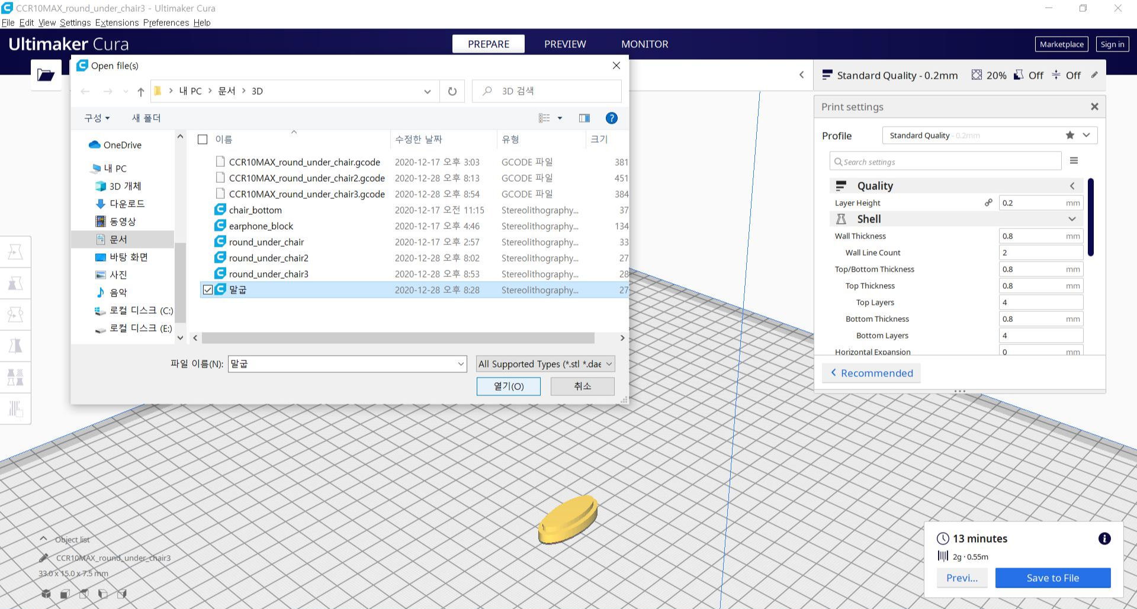Open the Extensions menu
The image size is (1137, 609).
click(x=117, y=22)
